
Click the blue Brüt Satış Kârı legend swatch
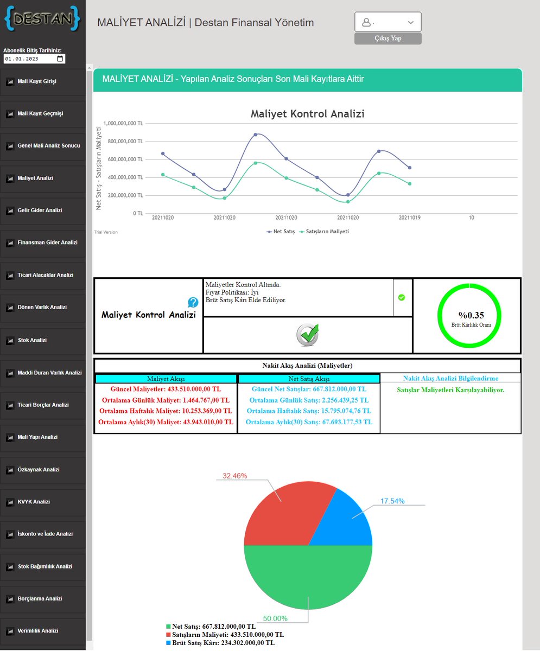[x=169, y=643]
